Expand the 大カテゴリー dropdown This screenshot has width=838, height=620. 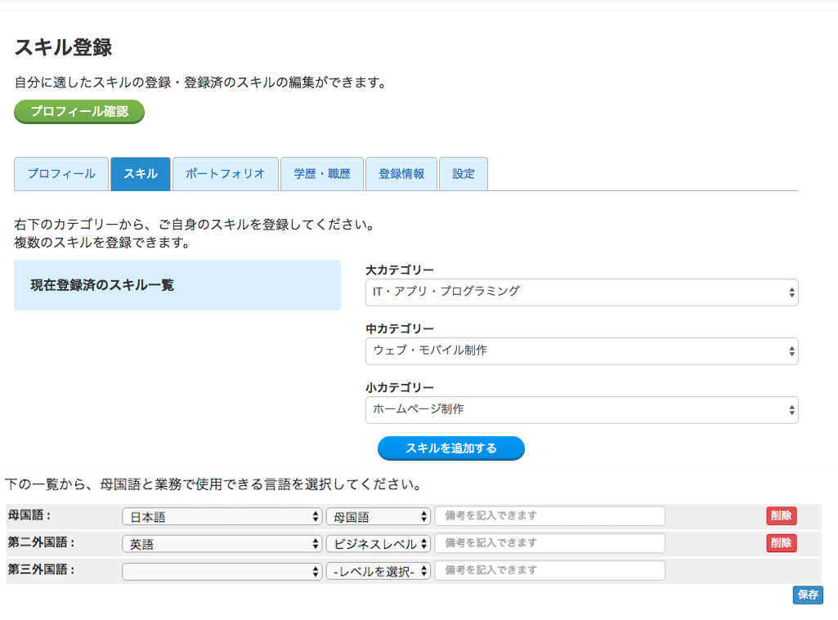click(581, 292)
